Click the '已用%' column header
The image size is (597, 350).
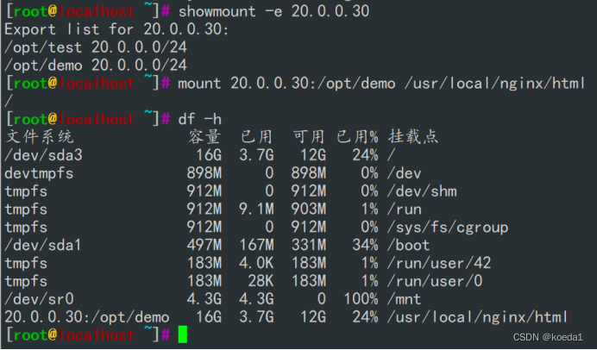357,136
